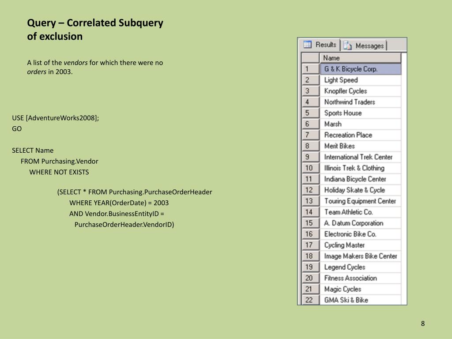
Task: Select row header number 2
Action: 310,80
